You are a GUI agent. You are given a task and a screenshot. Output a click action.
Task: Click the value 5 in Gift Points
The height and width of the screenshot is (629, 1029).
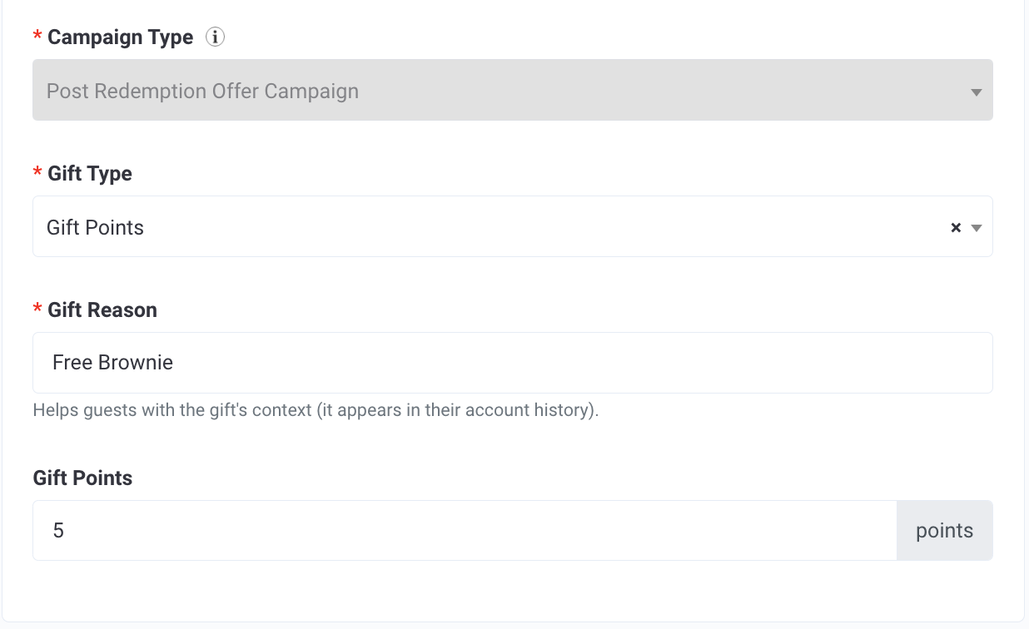tap(58, 531)
